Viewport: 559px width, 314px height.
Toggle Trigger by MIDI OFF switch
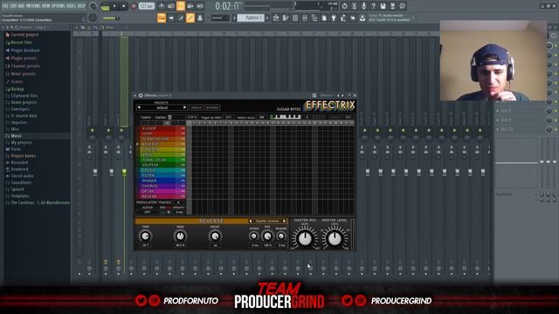[229, 117]
